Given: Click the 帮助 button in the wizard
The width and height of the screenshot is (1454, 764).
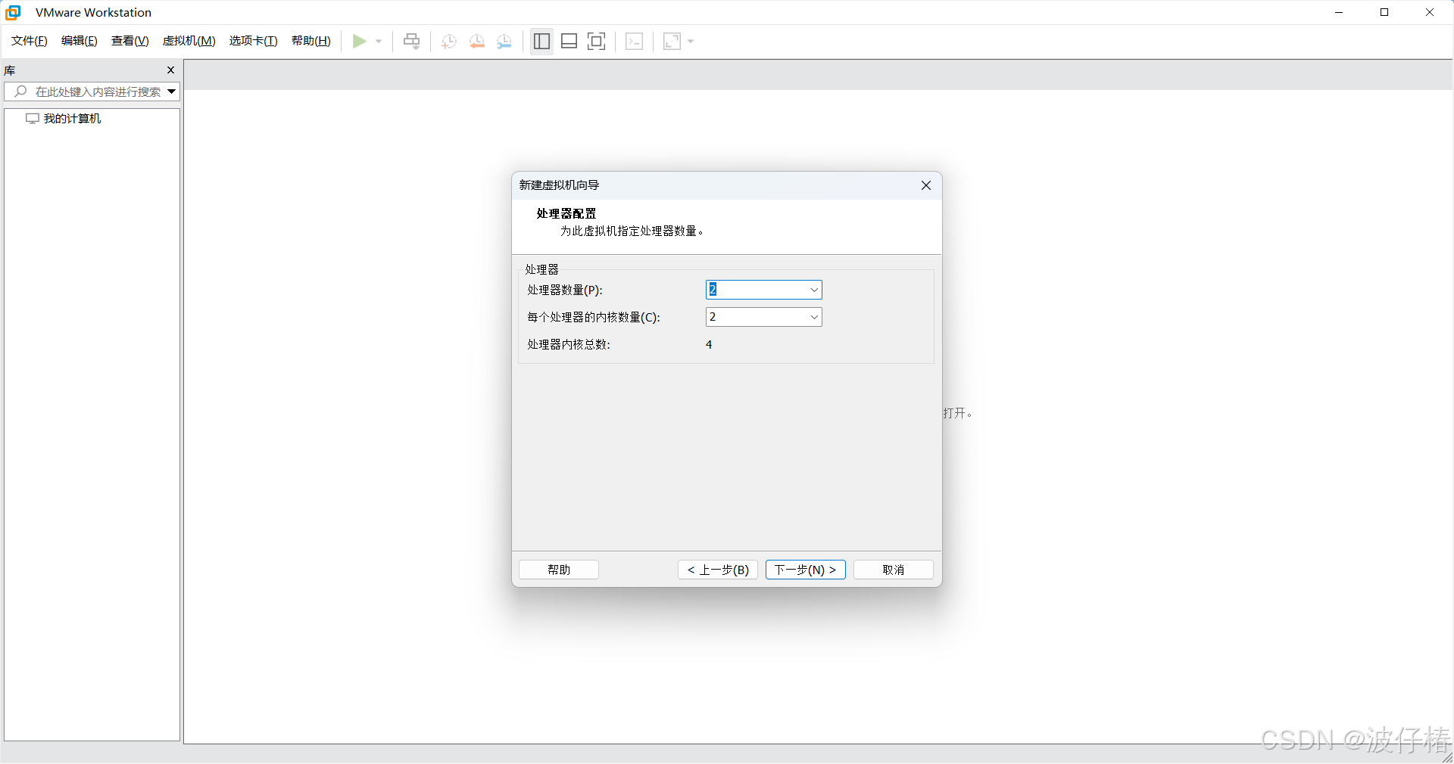Looking at the screenshot, I should tap(558, 570).
